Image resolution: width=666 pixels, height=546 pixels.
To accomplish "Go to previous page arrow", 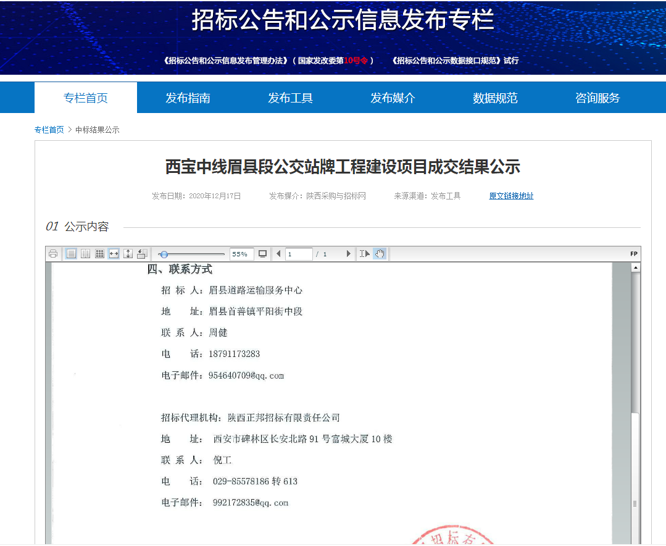I will 278,254.
